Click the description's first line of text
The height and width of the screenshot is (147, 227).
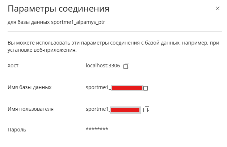tap(113, 43)
